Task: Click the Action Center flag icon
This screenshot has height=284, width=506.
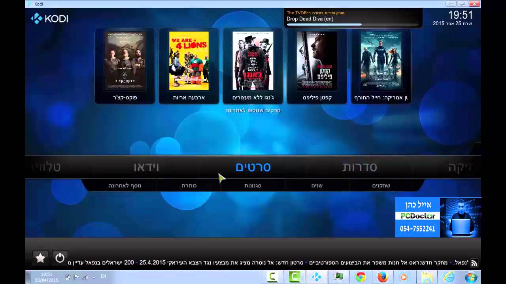Action: [77, 277]
